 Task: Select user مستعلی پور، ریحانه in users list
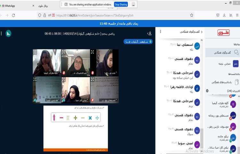222,116
